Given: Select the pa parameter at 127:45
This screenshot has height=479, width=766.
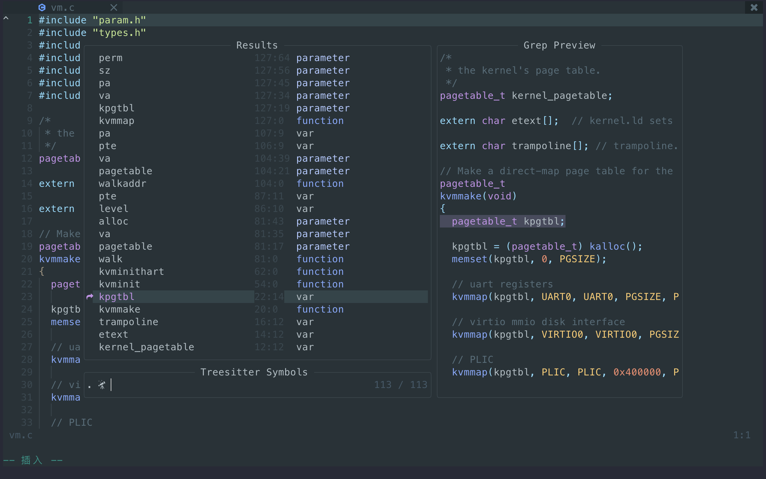Looking at the screenshot, I should coord(257,83).
